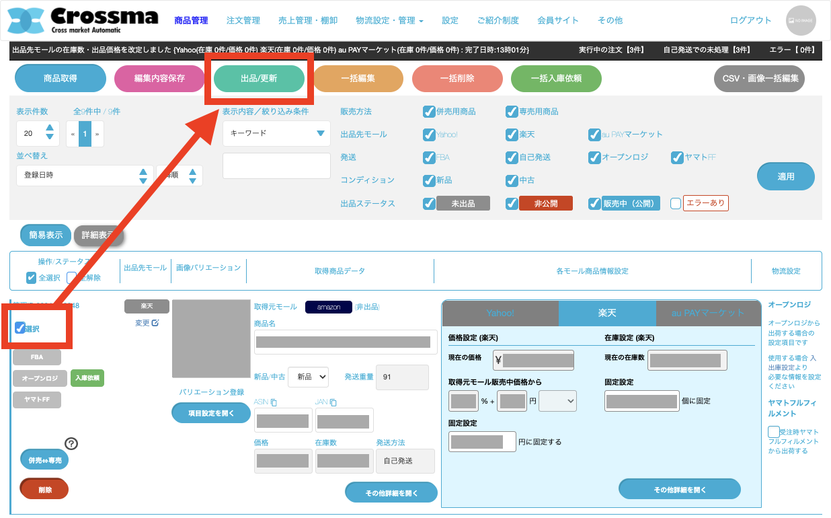Open 物流設定・管理 menu in the navbar

coord(389,21)
